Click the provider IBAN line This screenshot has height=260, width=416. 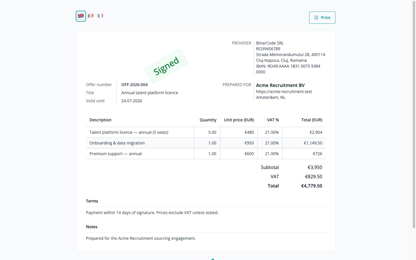point(288,69)
